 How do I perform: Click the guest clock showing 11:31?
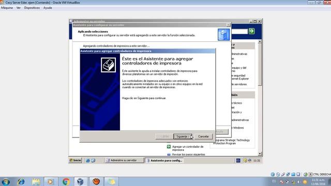pyautogui.click(x=257, y=161)
